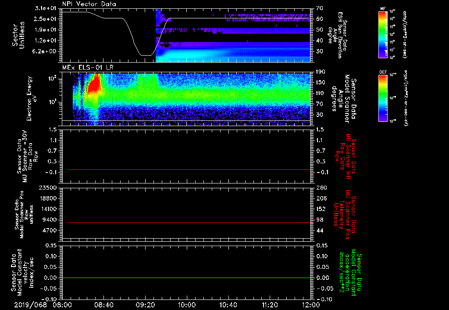Screen dimensions: 449x310
Task: Select the NF label above color bar
Action: point(383,9)
